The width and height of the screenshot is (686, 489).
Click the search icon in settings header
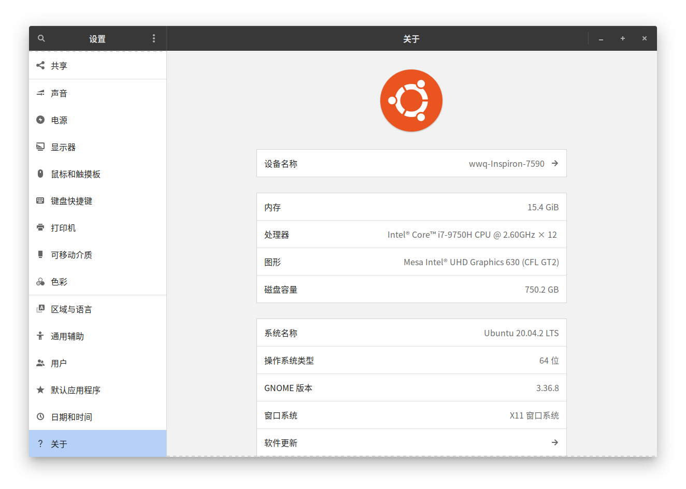41,38
